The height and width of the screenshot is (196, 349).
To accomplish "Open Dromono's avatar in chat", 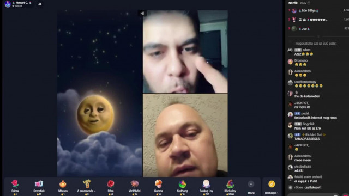I will click(290, 62).
